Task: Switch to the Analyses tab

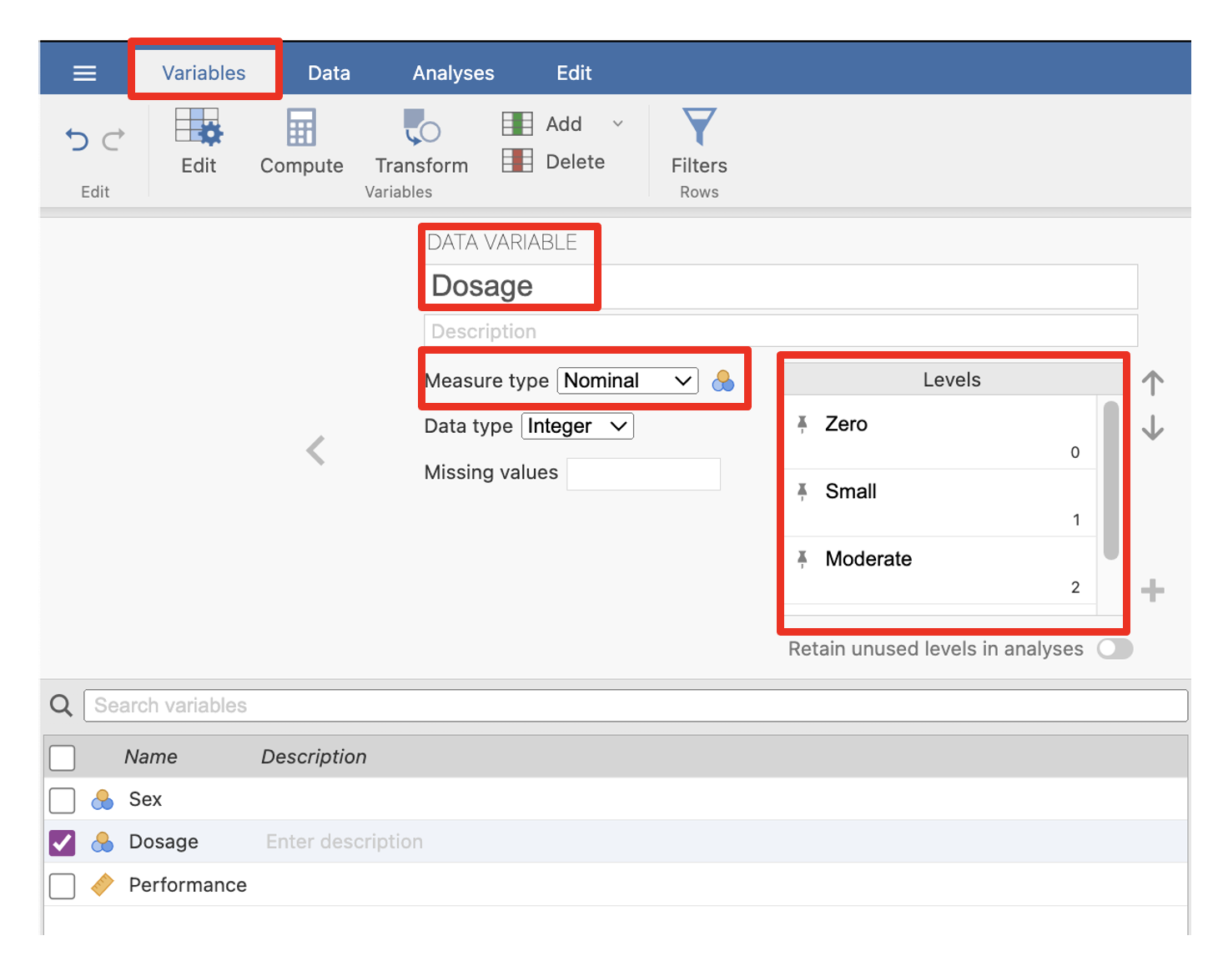Action: (x=453, y=73)
